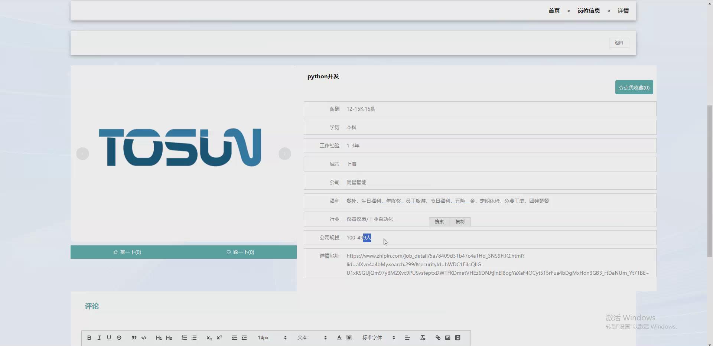
Task: Click the 福利 field label
Action: tap(334, 201)
